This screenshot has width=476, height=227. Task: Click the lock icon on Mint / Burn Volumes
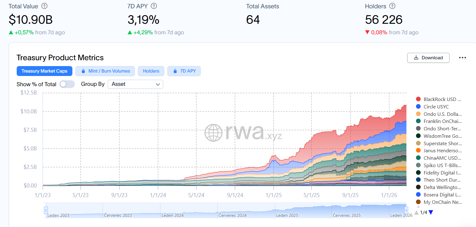click(83, 71)
